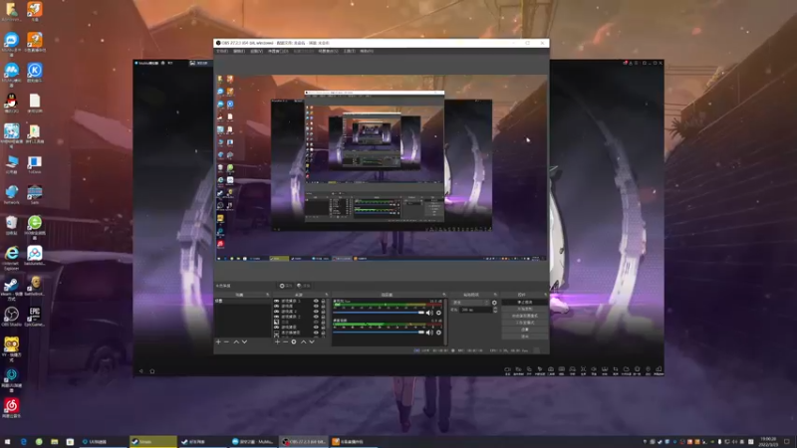Lock the first source in Sources list

(x=323, y=302)
